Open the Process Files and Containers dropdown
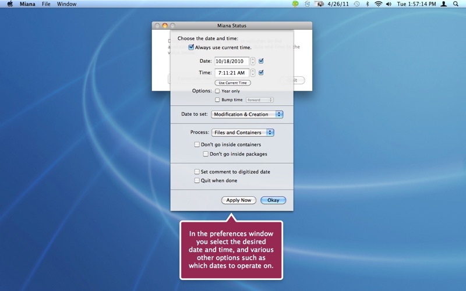This screenshot has width=466, height=291. (x=242, y=133)
